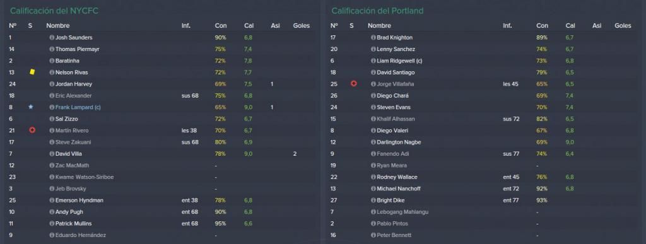
Task: Click Jorge Villafaña's red injury icon
Action: (x=353, y=83)
